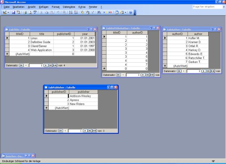The height and width of the screenshot is (164, 226).
Task: Click the Save icon in the toolbar
Action: 14,12
